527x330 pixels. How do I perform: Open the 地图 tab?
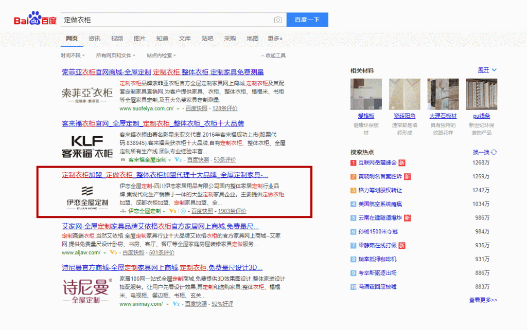click(x=252, y=39)
